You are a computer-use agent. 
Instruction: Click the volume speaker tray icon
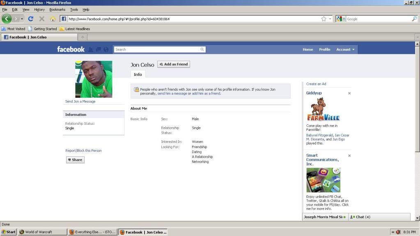[398, 232]
